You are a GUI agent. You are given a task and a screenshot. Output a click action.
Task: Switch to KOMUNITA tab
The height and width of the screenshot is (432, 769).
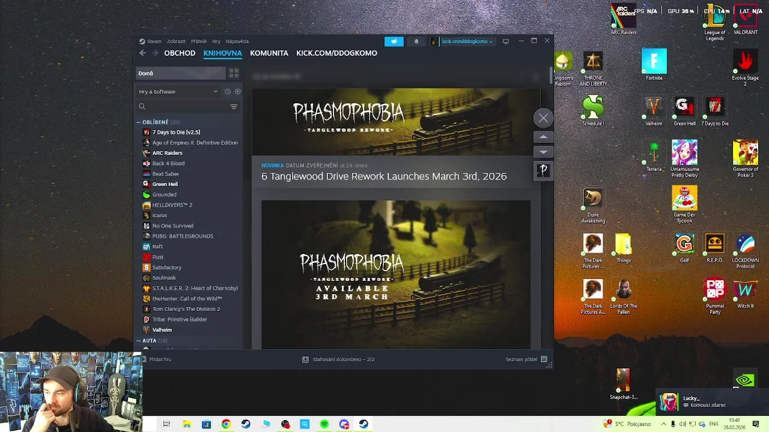(269, 53)
